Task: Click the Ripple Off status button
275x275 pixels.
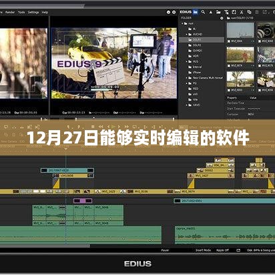Action: [x=222, y=250]
